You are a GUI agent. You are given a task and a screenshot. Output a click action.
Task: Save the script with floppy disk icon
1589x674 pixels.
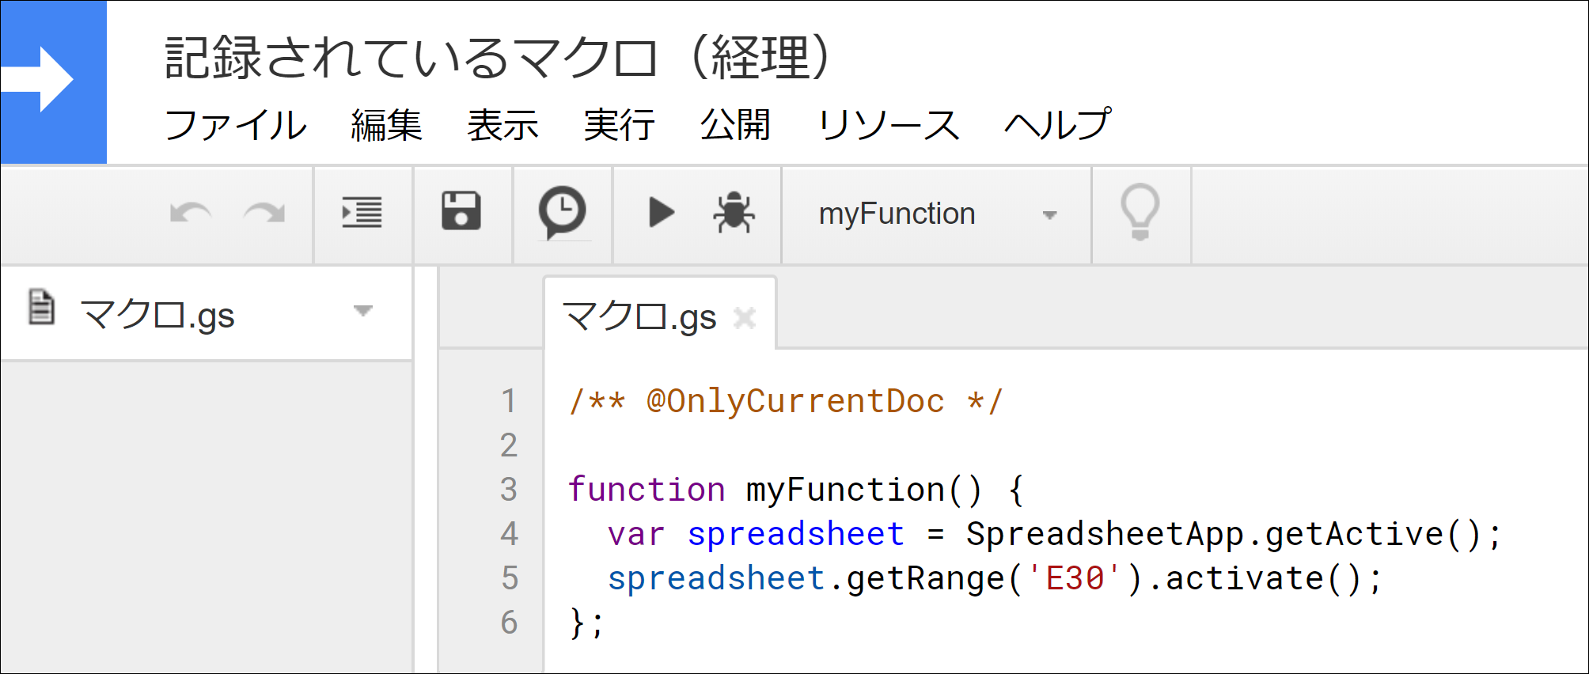click(461, 211)
